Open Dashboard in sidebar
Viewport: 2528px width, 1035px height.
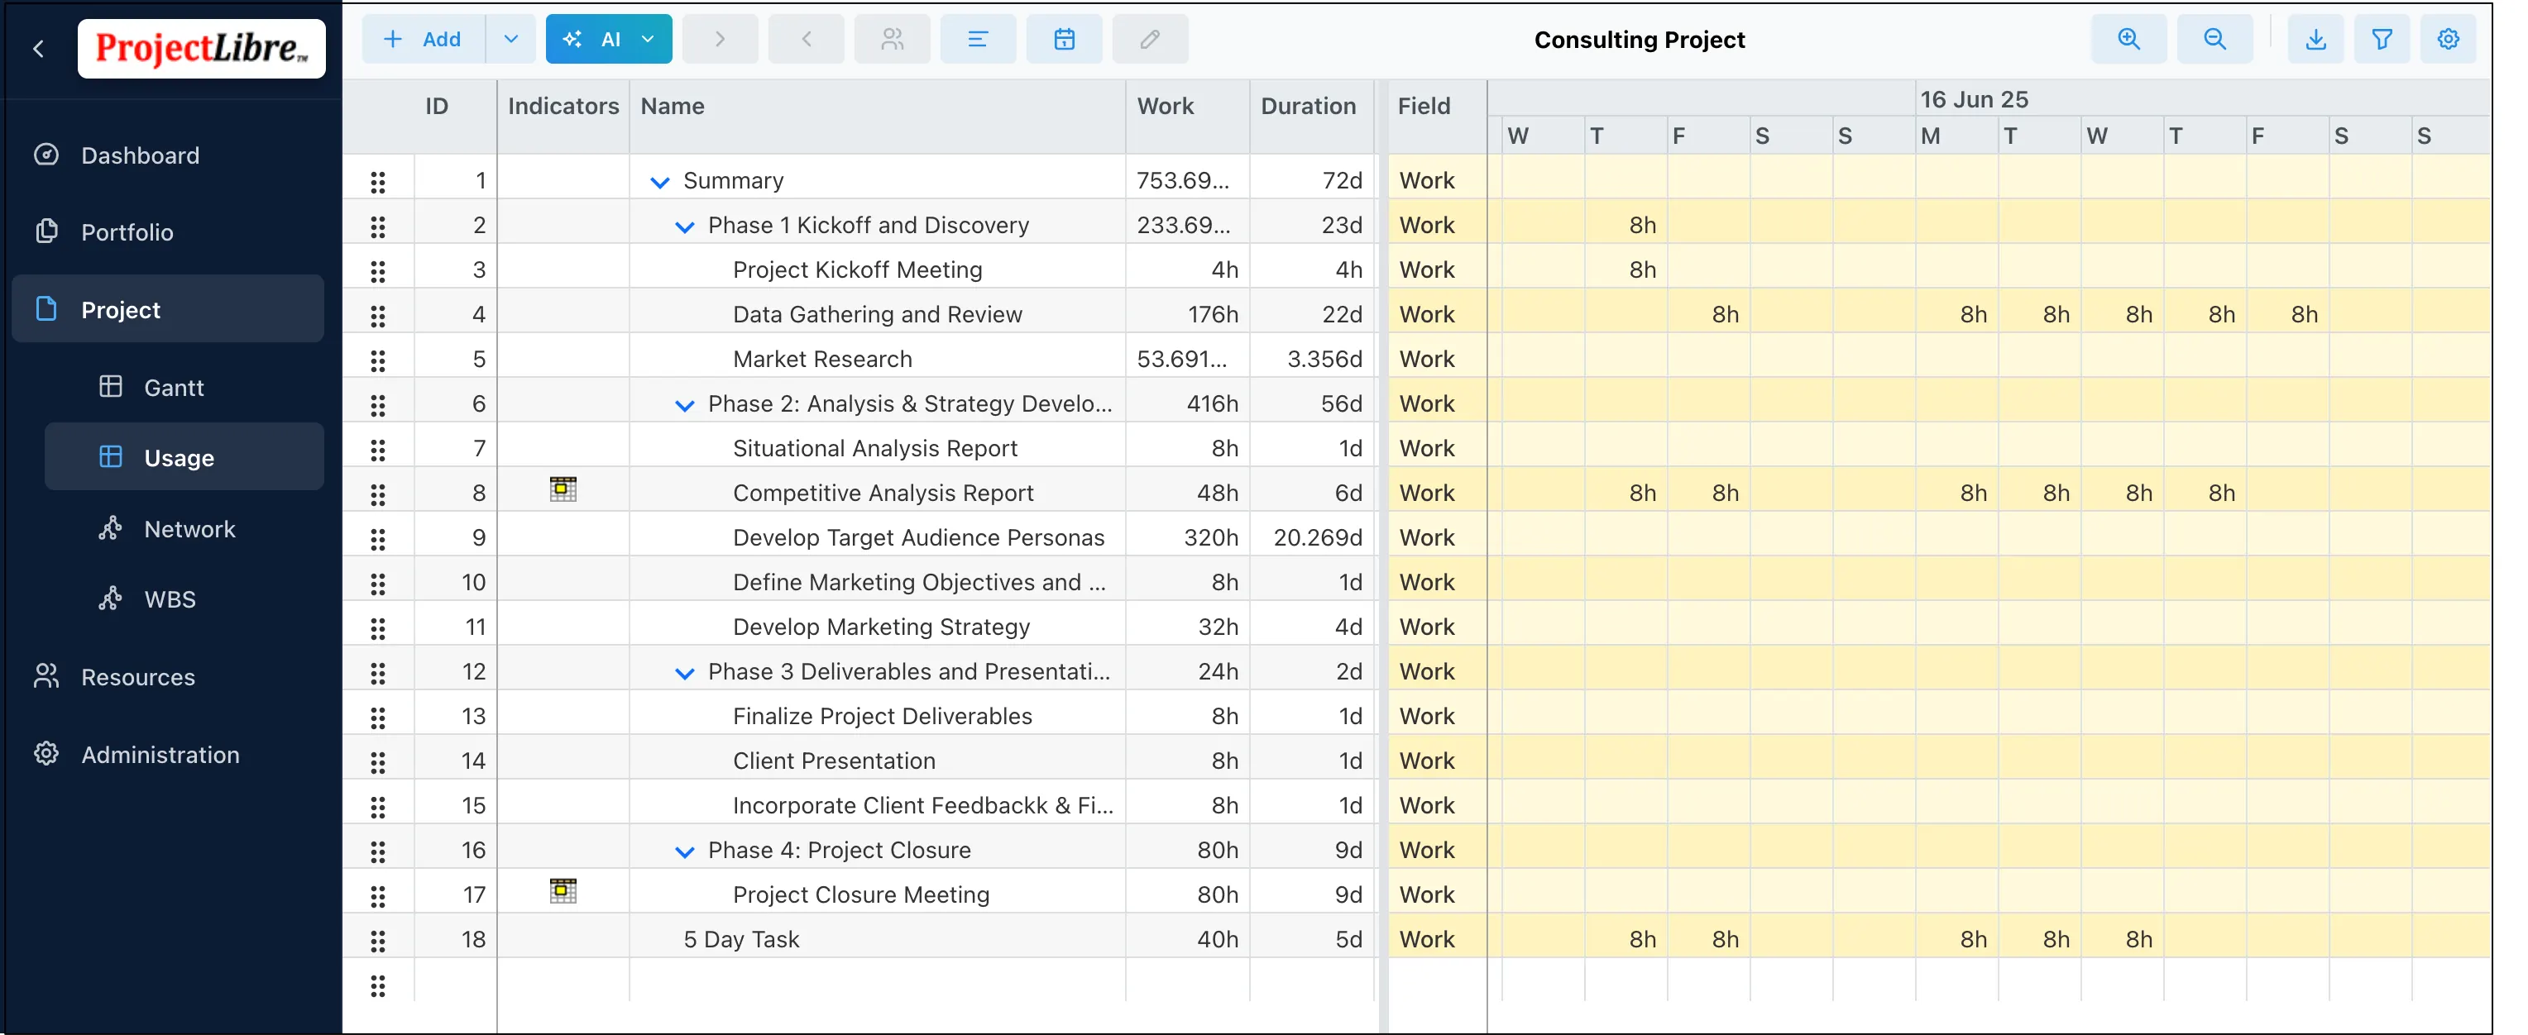pos(139,155)
